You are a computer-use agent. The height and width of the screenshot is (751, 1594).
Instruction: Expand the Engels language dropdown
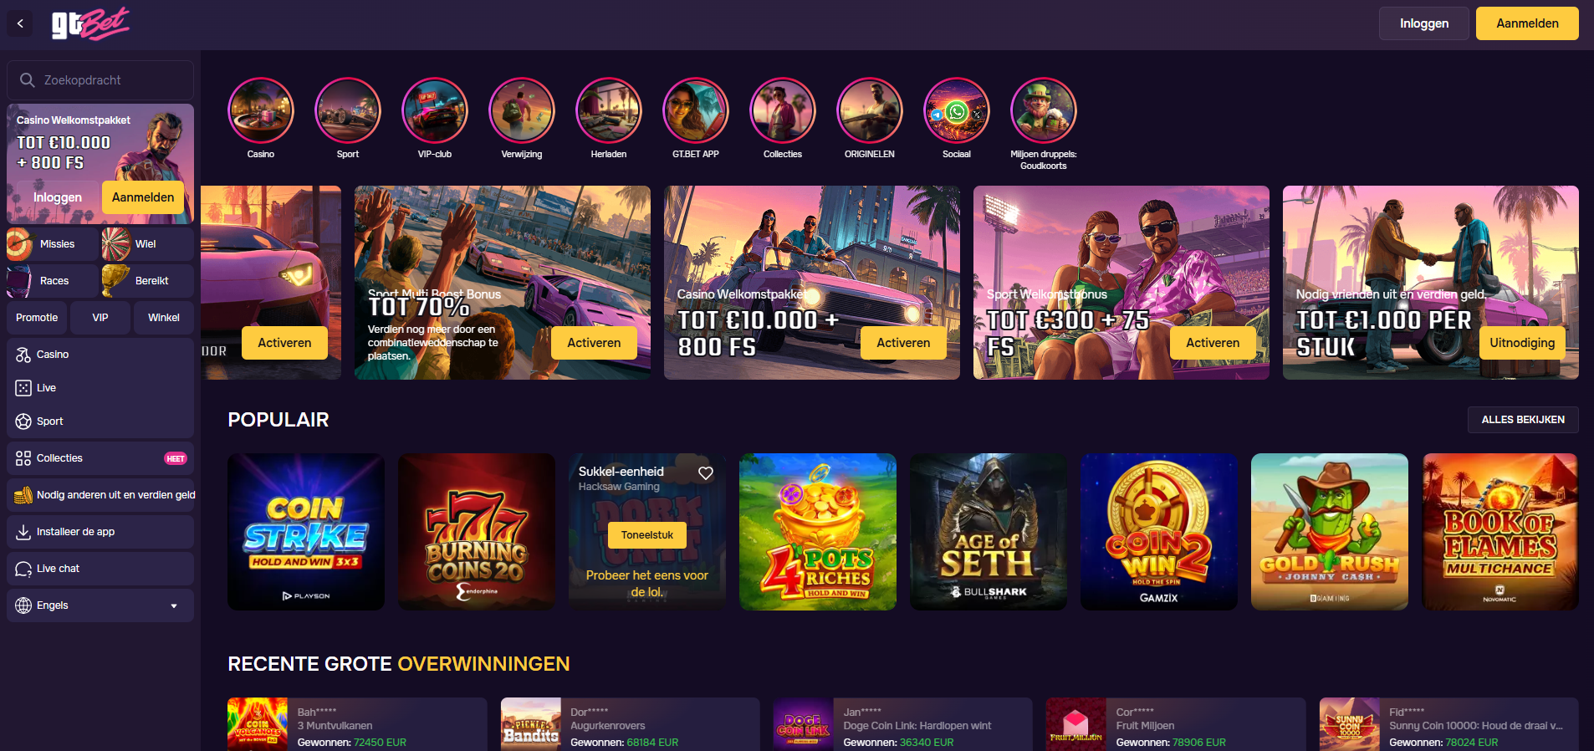(x=174, y=605)
